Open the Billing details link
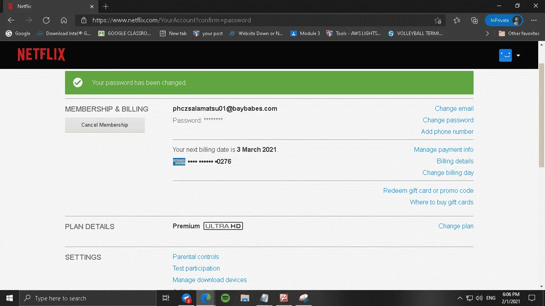Screen dimensions: 545x306 click(455, 161)
